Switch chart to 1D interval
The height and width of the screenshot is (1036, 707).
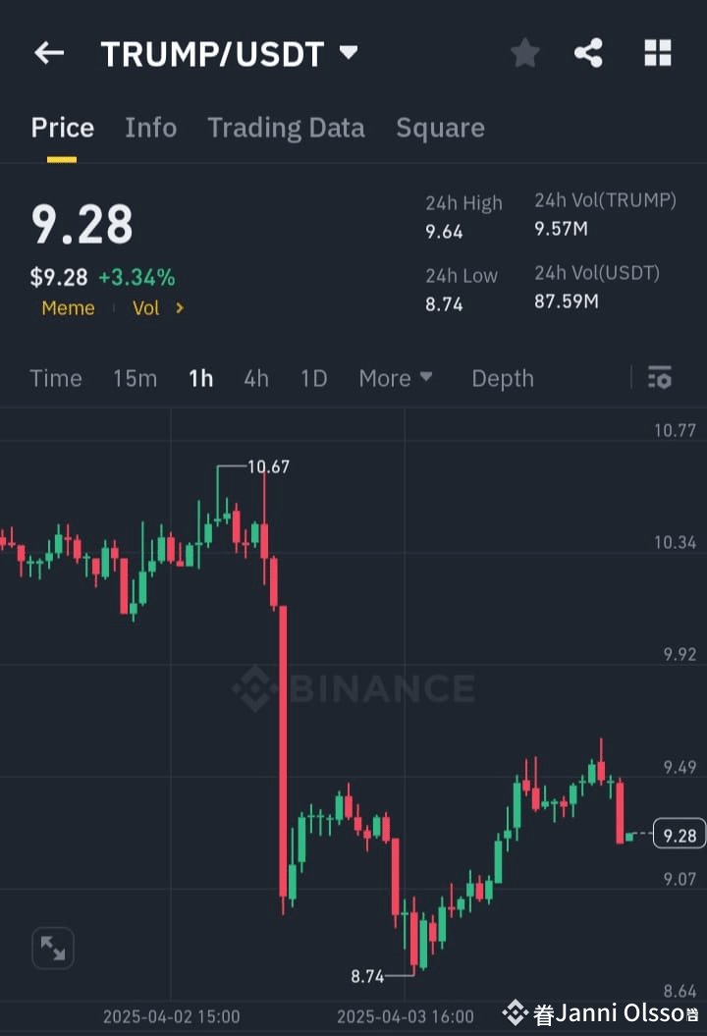tap(313, 378)
